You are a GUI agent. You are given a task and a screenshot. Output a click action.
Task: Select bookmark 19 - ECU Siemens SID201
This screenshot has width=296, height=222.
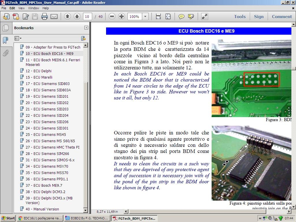tap(47, 97)
